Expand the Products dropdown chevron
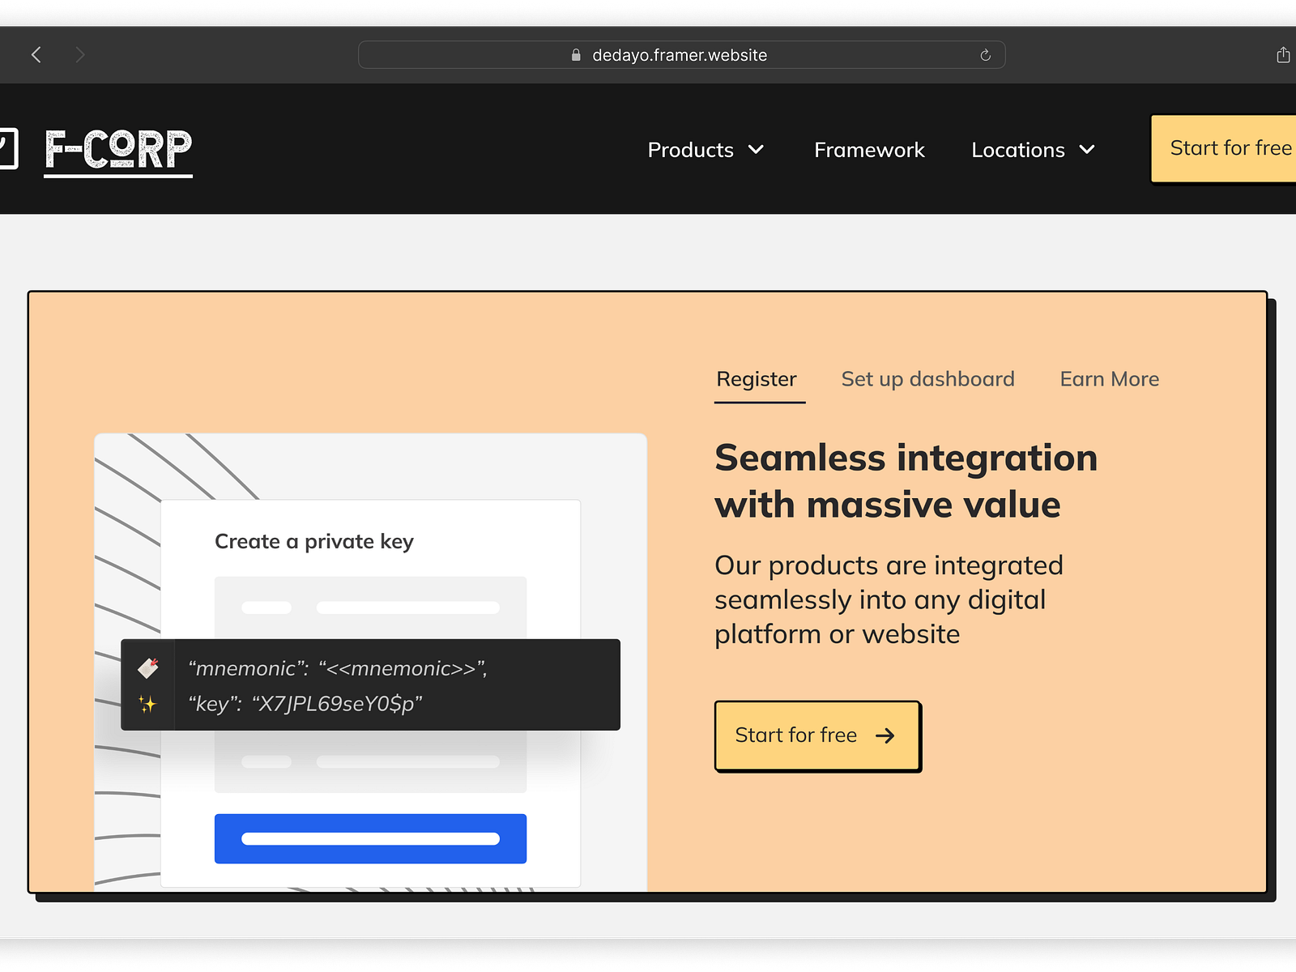 [x=756, y=150]
